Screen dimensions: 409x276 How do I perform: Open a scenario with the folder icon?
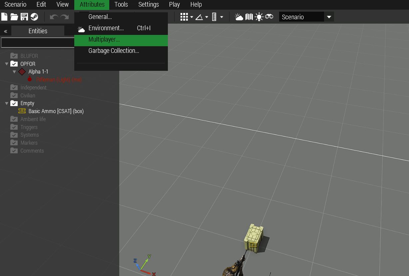pos(14,17)
